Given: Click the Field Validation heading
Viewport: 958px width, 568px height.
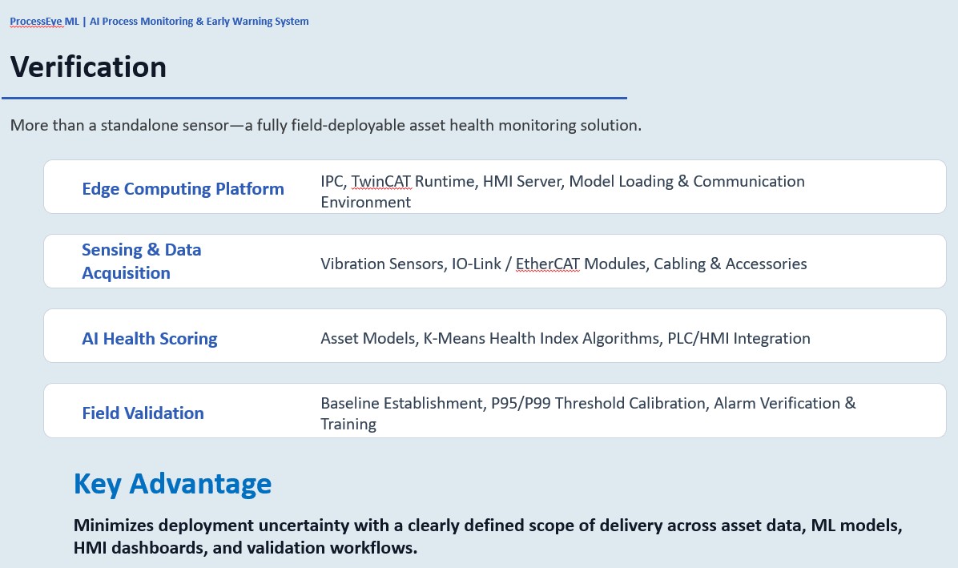Looking at the screenshot, I should [x=143, y=413].
